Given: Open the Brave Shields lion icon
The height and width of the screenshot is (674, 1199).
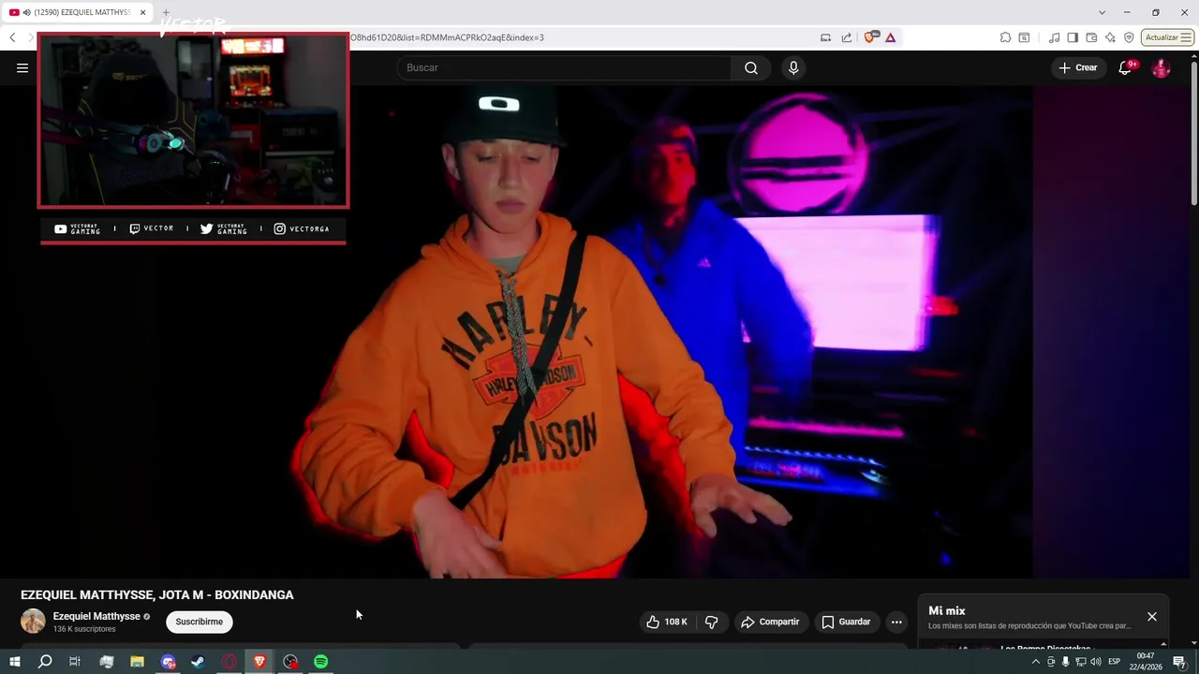Looking at the screenshot, I should [x=871, y=37].
